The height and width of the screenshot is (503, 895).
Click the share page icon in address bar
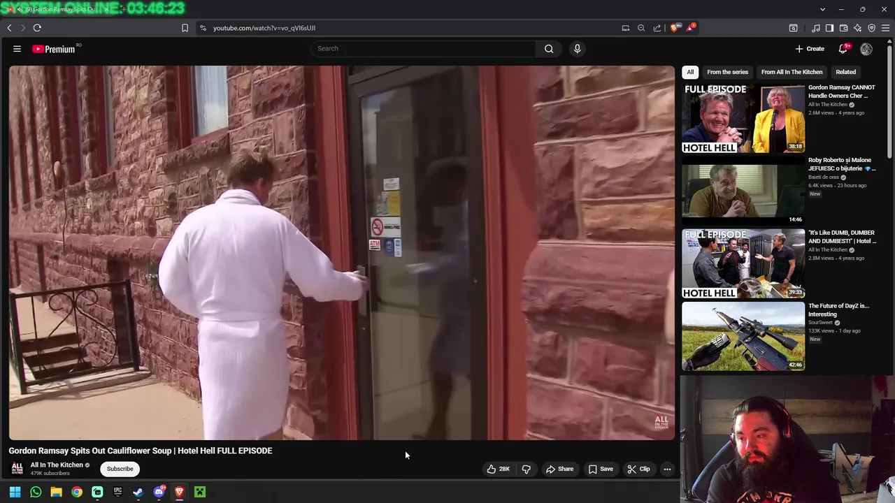coord(657,28)
